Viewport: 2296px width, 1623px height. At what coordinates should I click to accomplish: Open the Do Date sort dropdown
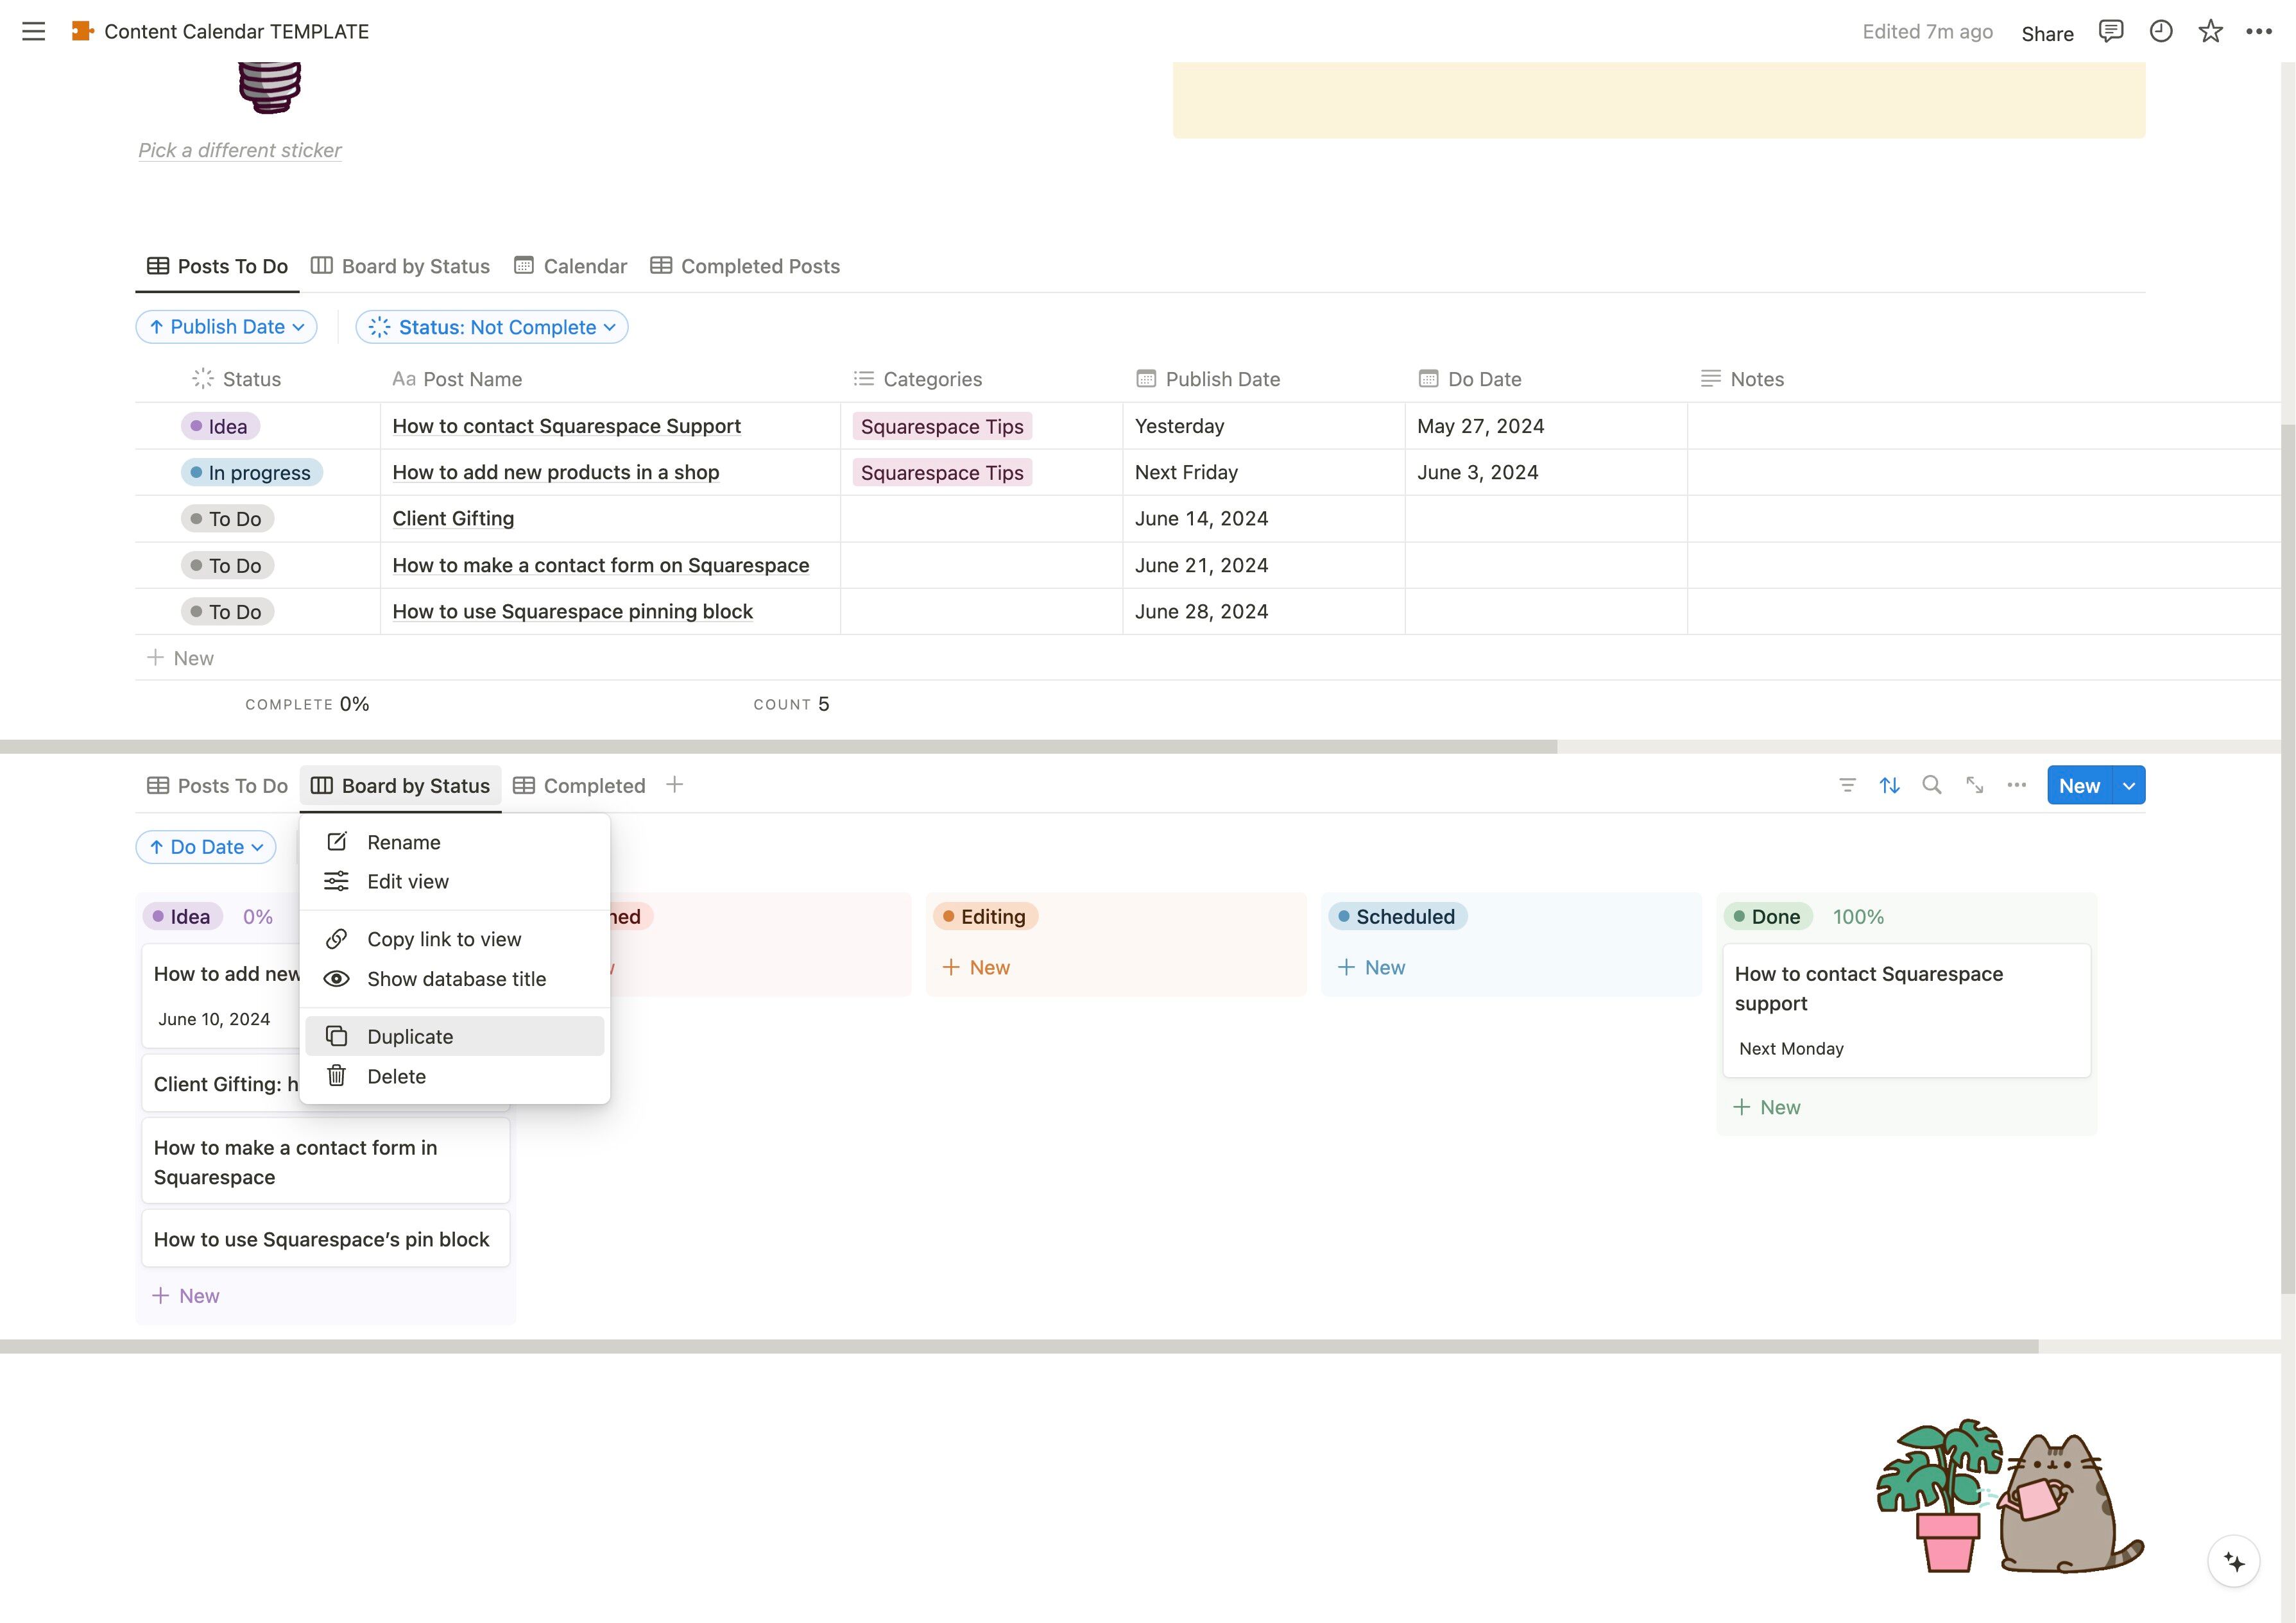point(206,847)
